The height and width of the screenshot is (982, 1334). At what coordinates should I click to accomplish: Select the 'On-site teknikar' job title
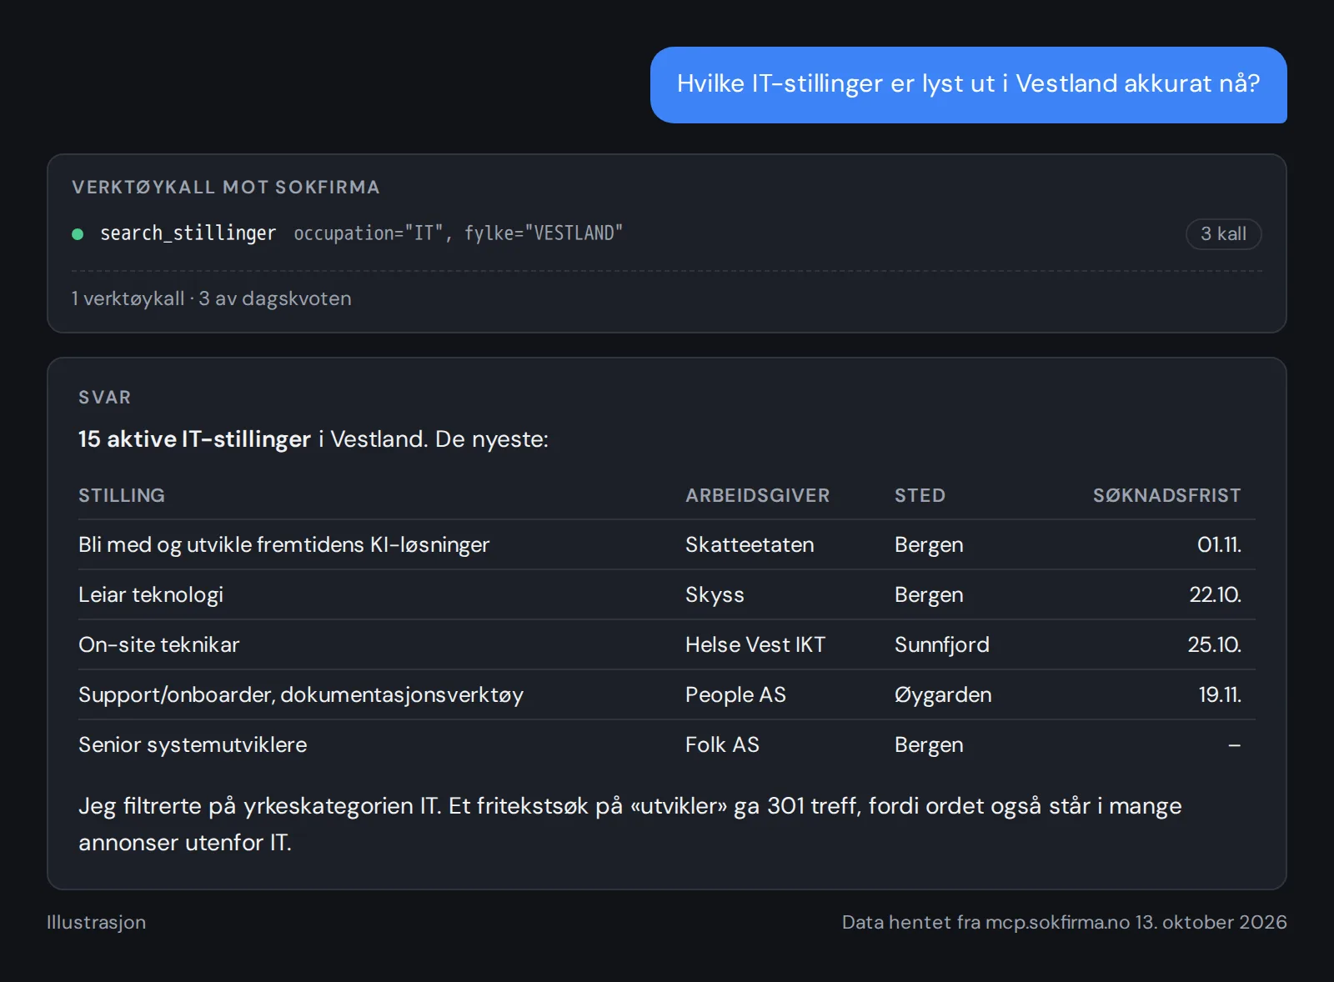click(x=158, y=644)
